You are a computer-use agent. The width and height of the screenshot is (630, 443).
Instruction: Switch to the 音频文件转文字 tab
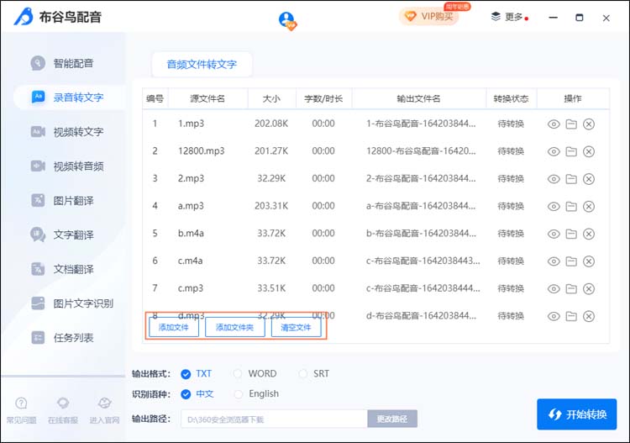202,65
